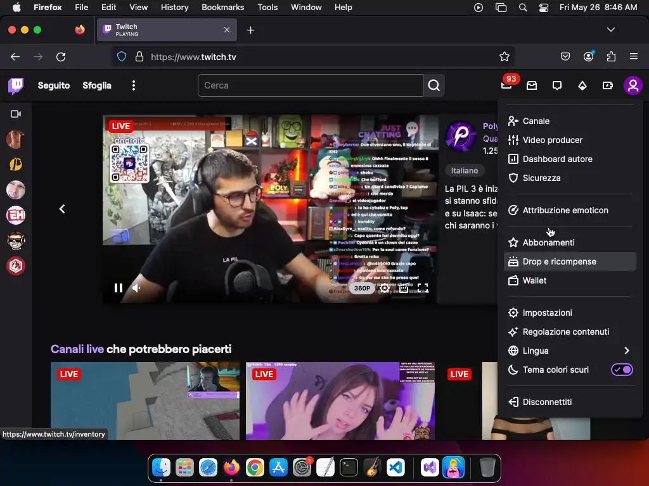The image size is (649, 486).
Task: Go to Sfoglia browse page
Action: pyautogui.click(x=97, y=85)
